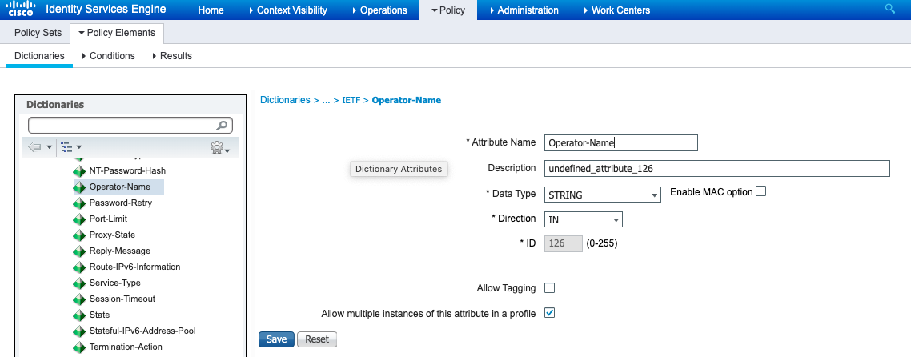The height and width of the screenshot is (357, 911).
Task: Select the Session-Timeout attribute icon
Action: [78, 299]
